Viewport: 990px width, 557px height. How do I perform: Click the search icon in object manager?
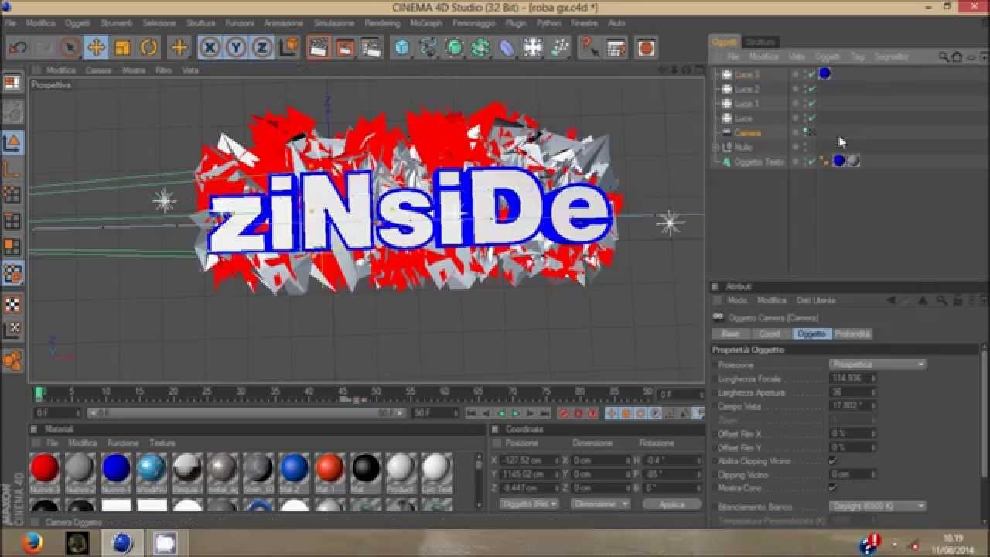944,57
